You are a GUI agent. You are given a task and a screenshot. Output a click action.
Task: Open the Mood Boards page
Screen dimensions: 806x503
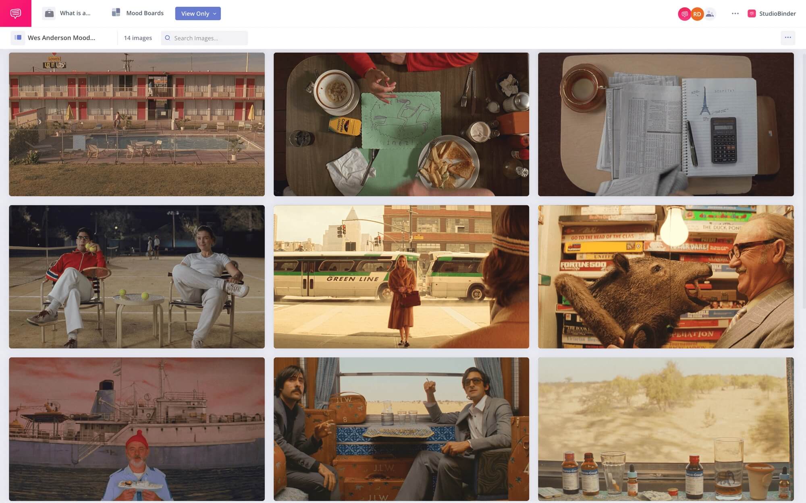point(145,13)
